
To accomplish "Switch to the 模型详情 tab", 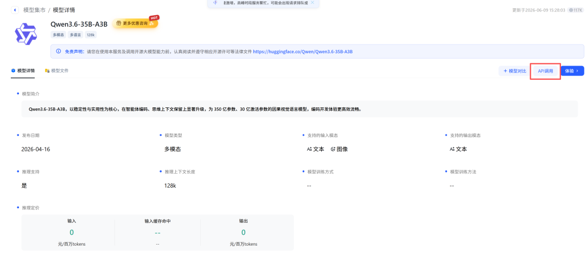I will point(23,70).
